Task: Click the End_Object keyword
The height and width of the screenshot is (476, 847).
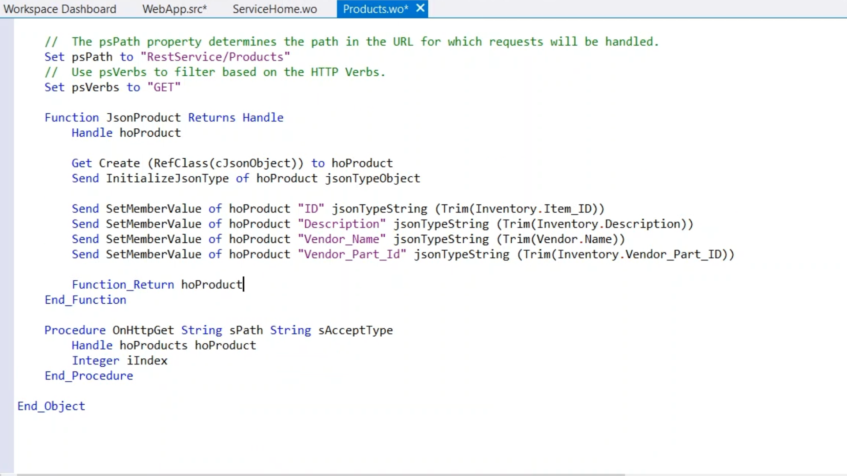Action: [51, 406]
